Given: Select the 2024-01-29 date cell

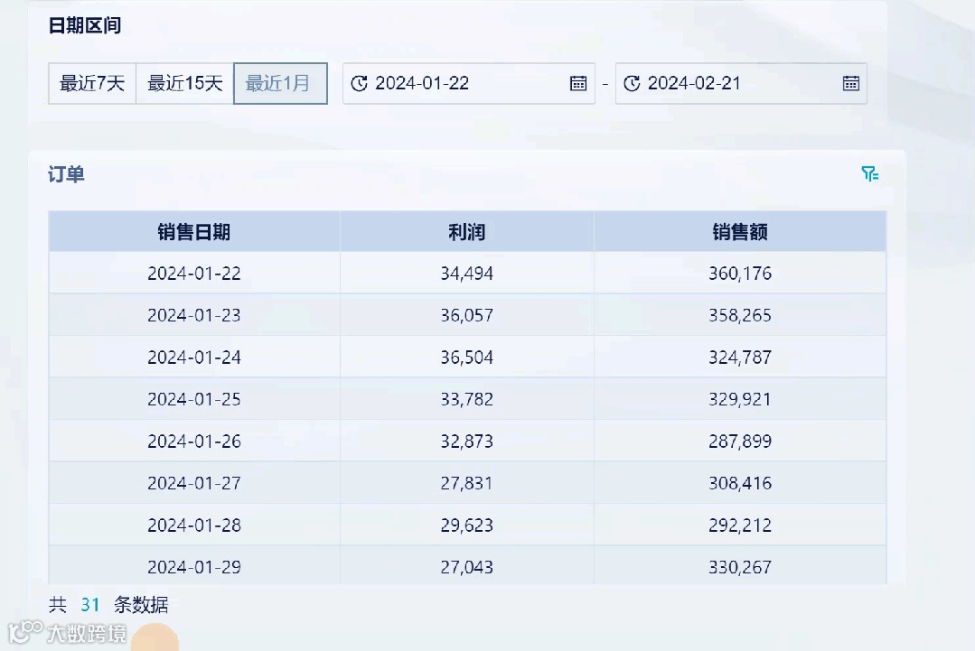Looking at the screenshot, I should point(194,566).
